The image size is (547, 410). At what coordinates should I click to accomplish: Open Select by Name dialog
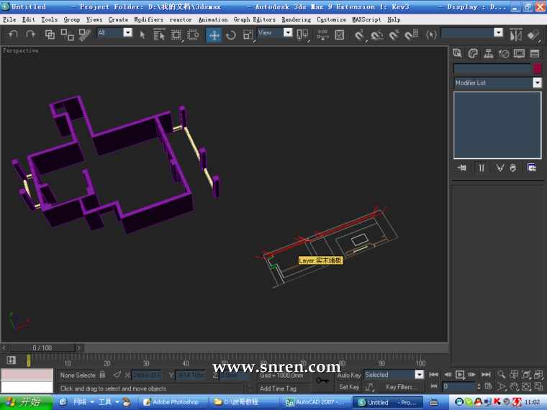pos(159,35)
